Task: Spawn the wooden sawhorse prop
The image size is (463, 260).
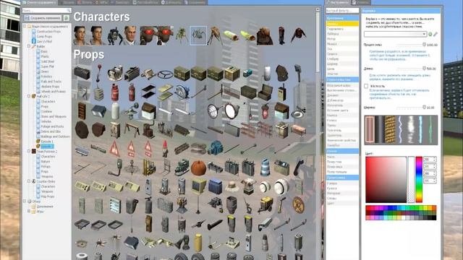Action: [x=132, y=130]
